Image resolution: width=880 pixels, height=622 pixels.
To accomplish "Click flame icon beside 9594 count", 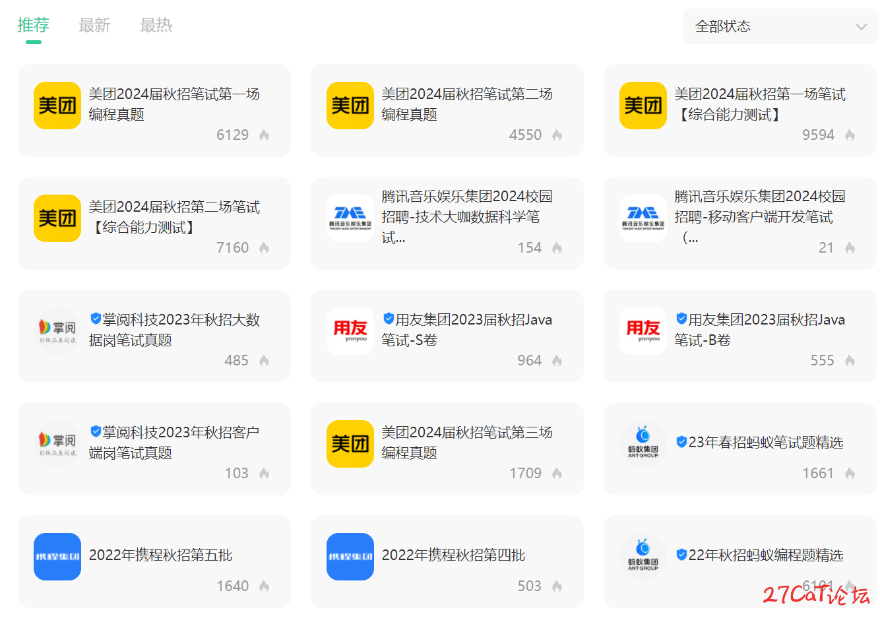I will pos(850,135).
